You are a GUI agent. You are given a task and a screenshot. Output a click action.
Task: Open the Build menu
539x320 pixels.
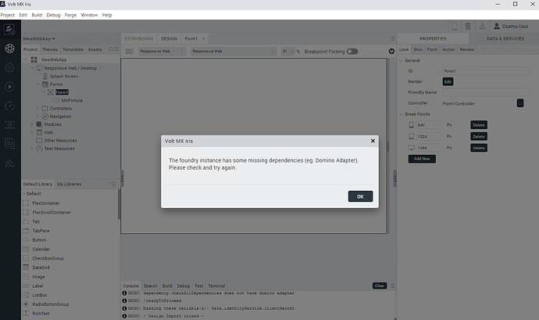[37, 15]
